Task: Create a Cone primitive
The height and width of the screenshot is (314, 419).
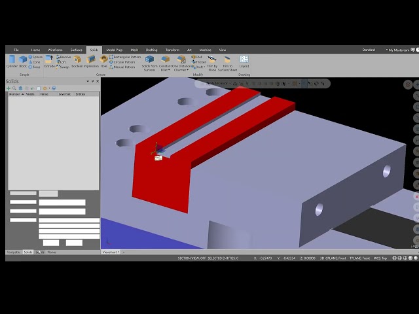Action: (x=35, y=62)
